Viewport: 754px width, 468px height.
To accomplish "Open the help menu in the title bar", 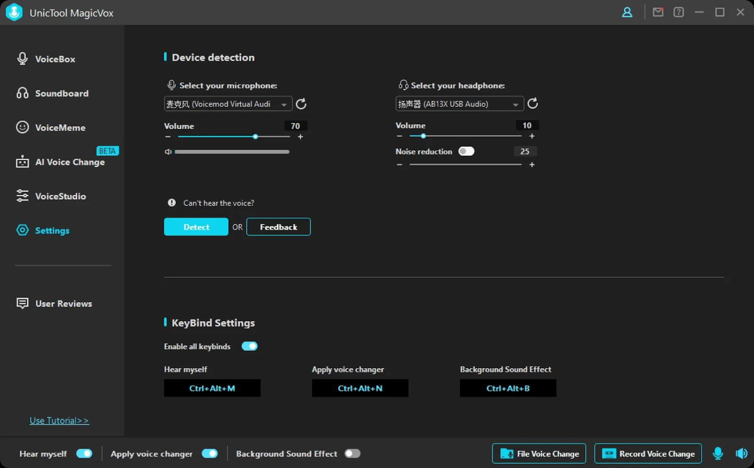I will pyautogui.click(x=679, y=12).
